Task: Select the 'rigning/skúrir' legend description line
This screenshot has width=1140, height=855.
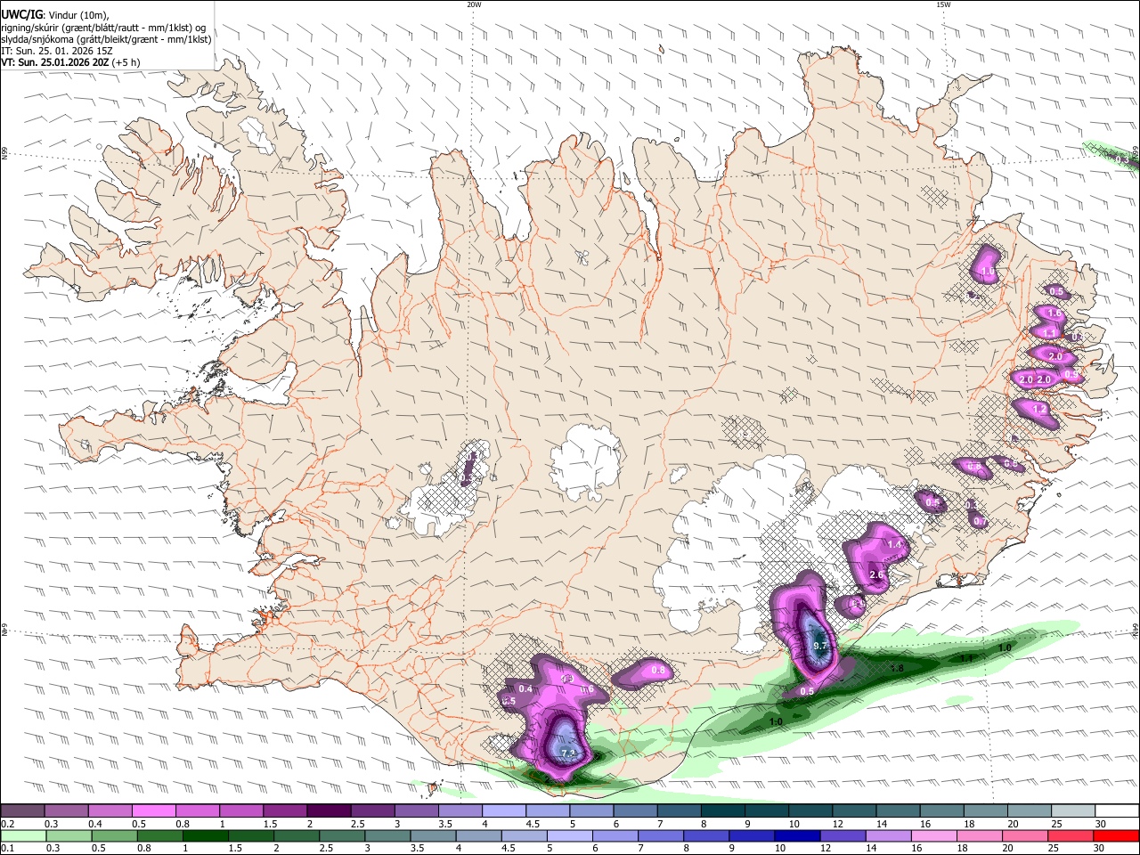Action: (103, 27)
